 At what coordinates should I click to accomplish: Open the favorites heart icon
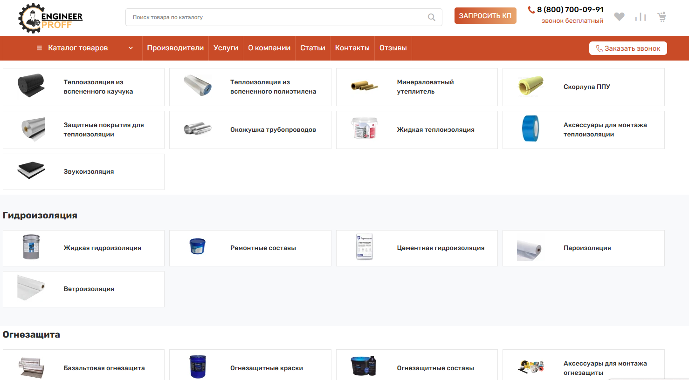(619, 17)
